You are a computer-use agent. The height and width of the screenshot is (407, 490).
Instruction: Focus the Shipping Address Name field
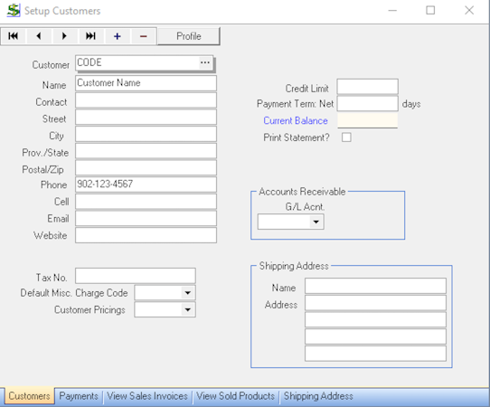pyautogui.click(x=375, y=286)
